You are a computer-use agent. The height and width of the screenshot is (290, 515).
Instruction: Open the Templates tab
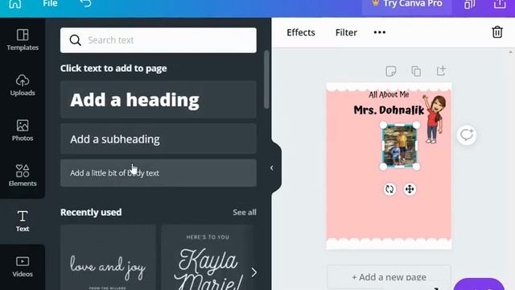(x=23, y=39)
